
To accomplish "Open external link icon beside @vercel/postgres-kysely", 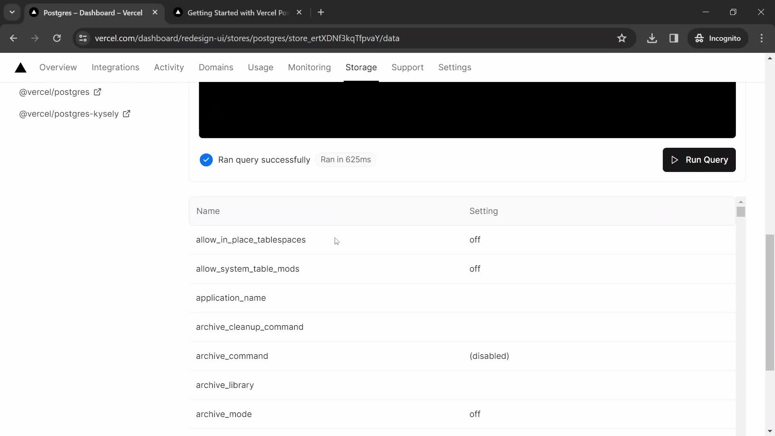I will (x=126, y=114).
